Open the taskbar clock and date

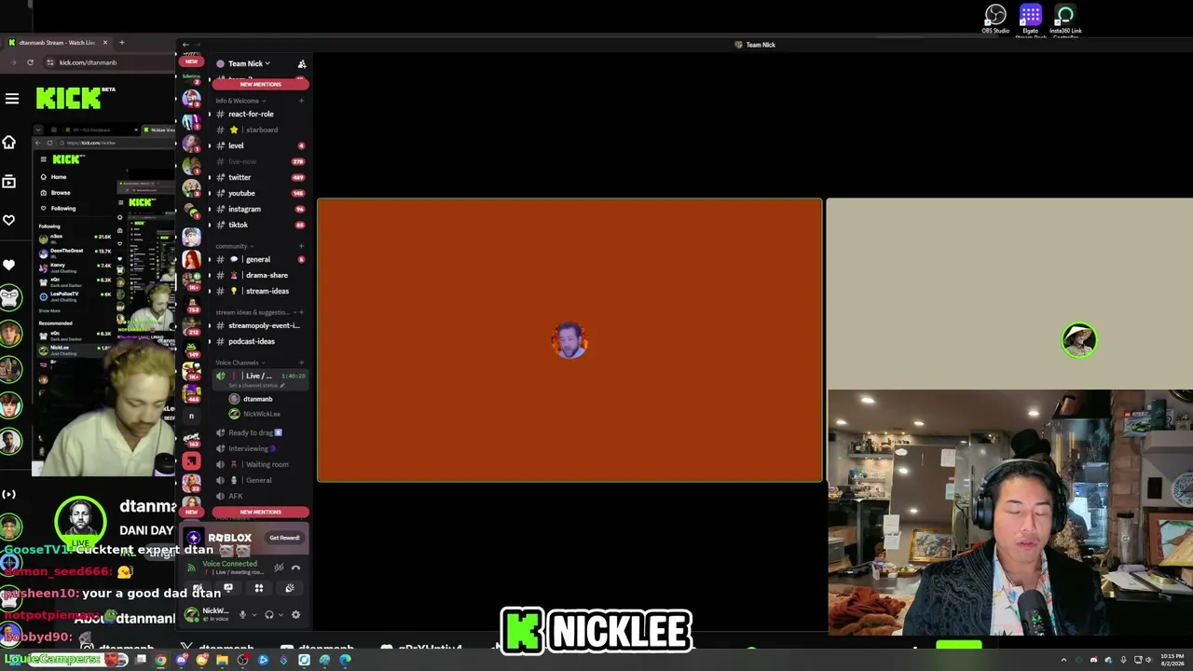pyautogui.click(x=1172, y=661)
